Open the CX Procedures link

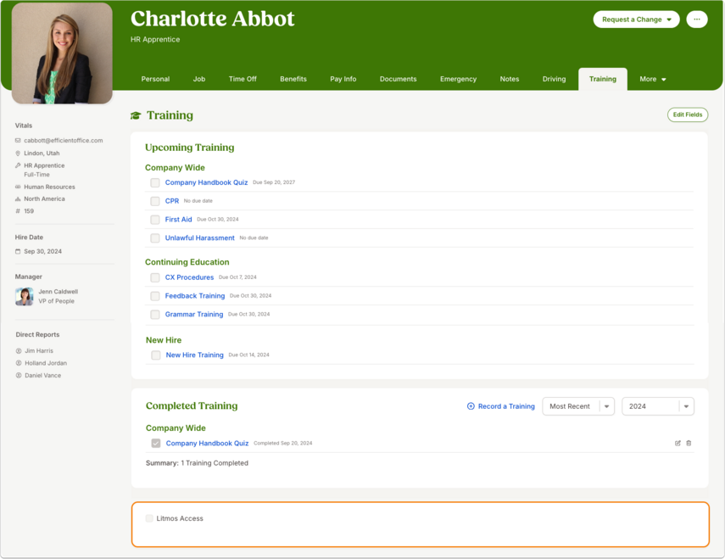coord(190,277)
